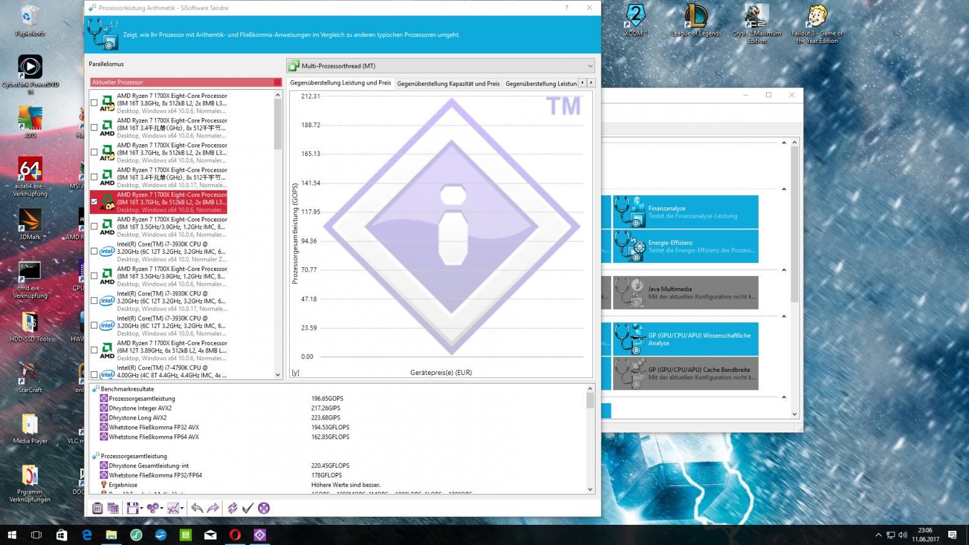Open the save icon dropdown arrow
This screenshot has width=969, height=545.
pos(141,508)
